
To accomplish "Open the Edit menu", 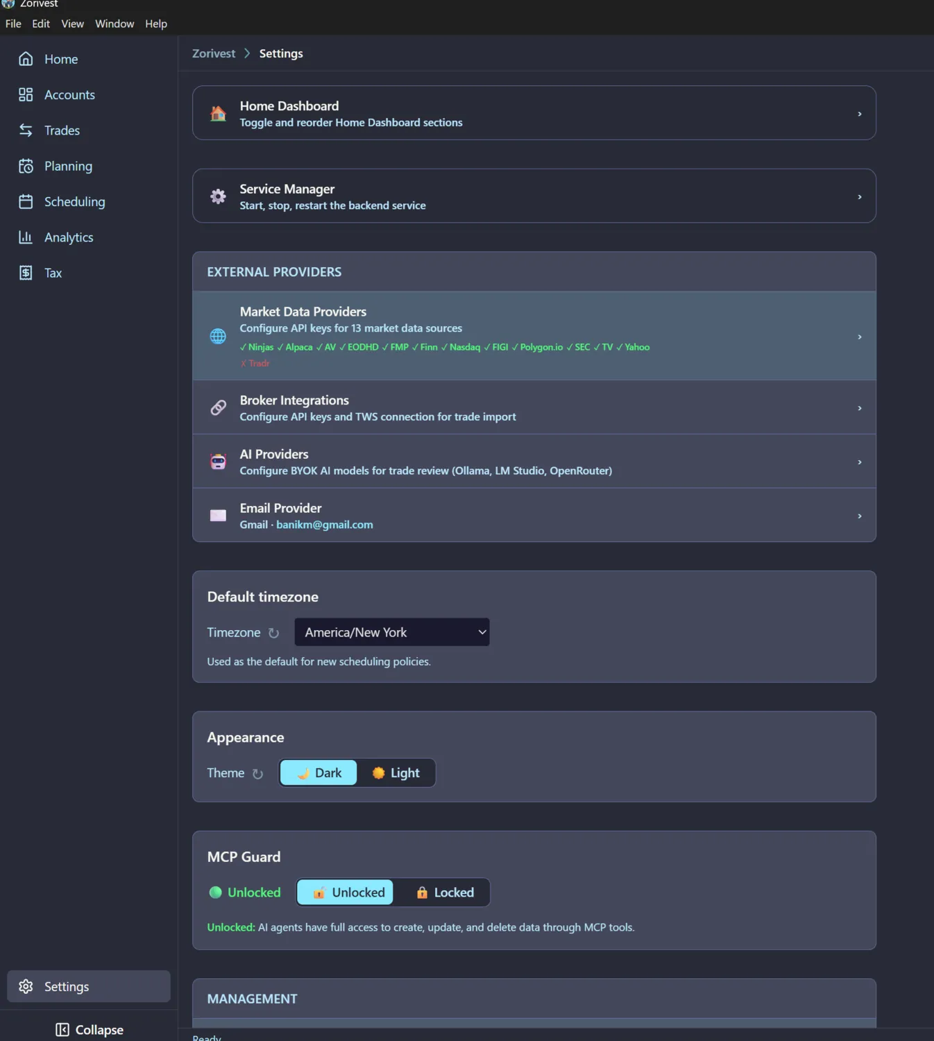I will coord(41,24).
